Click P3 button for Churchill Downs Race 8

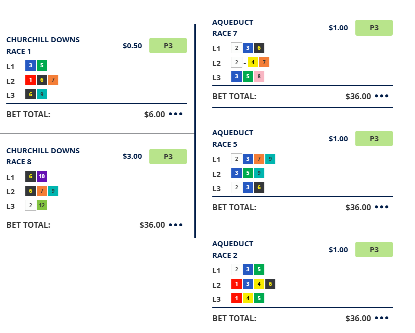pyautogui.click(x=168, y=157)
